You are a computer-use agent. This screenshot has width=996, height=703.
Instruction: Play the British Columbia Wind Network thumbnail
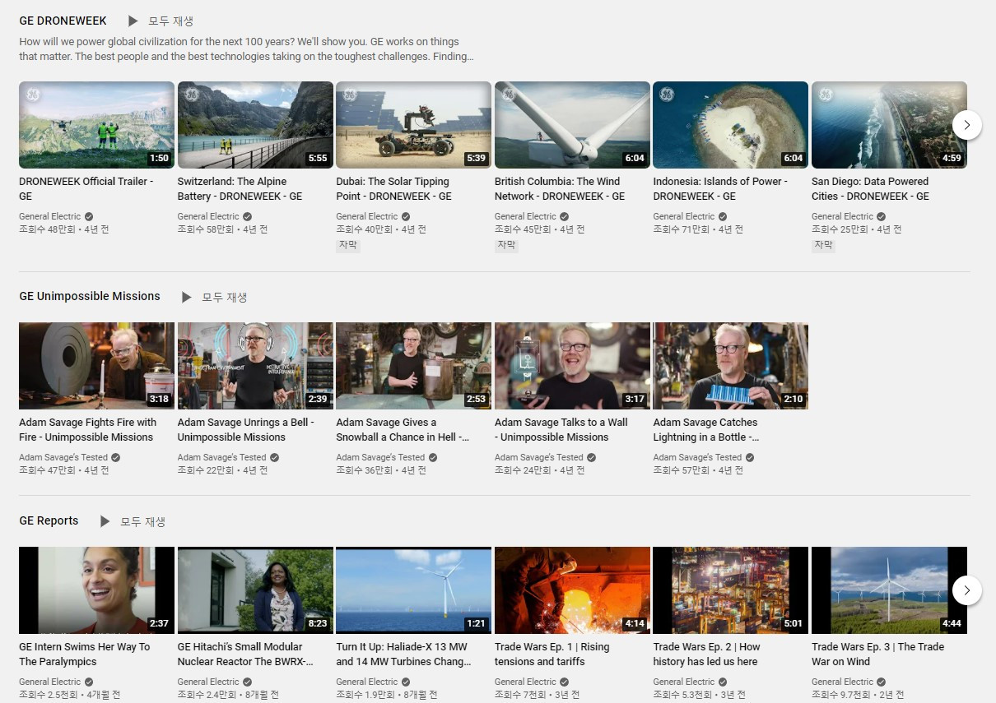pos(572,125)
